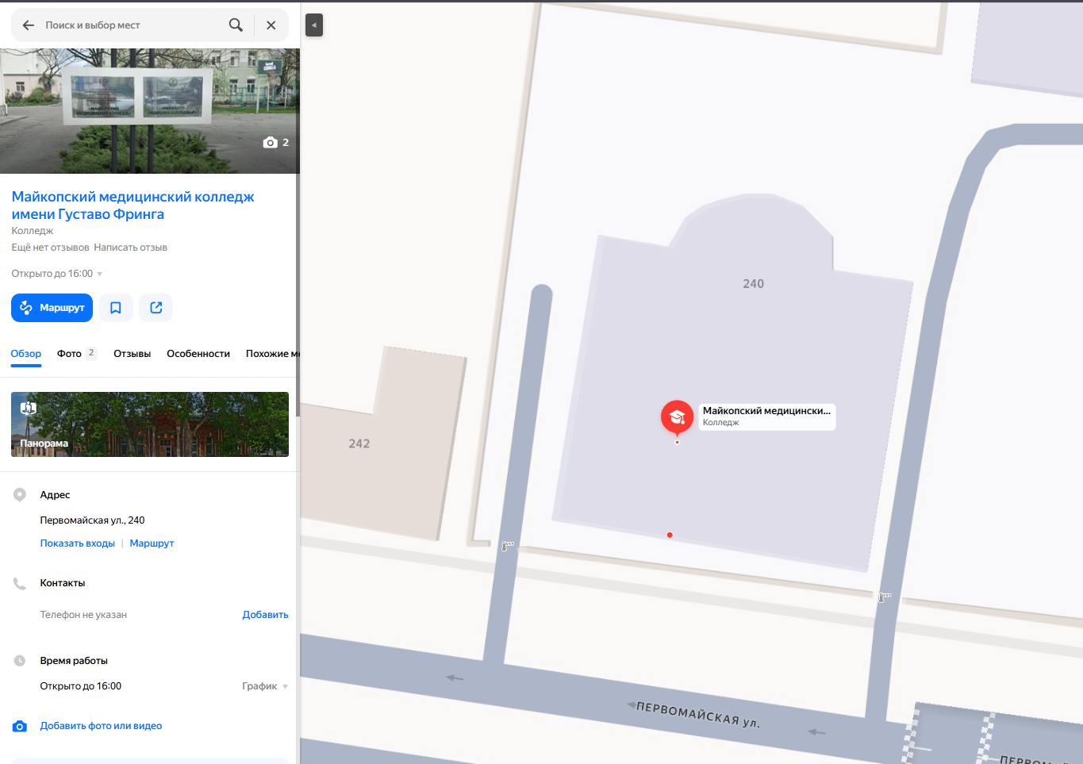Click the blue 'Маршрут' button
Image resolution: width=1083 pixels, height=764 pixels.
52,308
